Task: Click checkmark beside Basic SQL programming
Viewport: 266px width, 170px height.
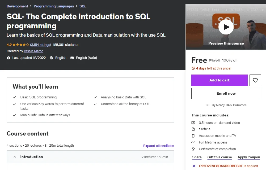Action: pyautogui.click(x=14, y=97)
